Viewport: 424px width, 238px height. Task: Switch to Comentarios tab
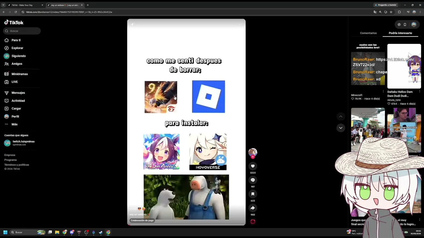pyautogui.click(x=368, y=33)
